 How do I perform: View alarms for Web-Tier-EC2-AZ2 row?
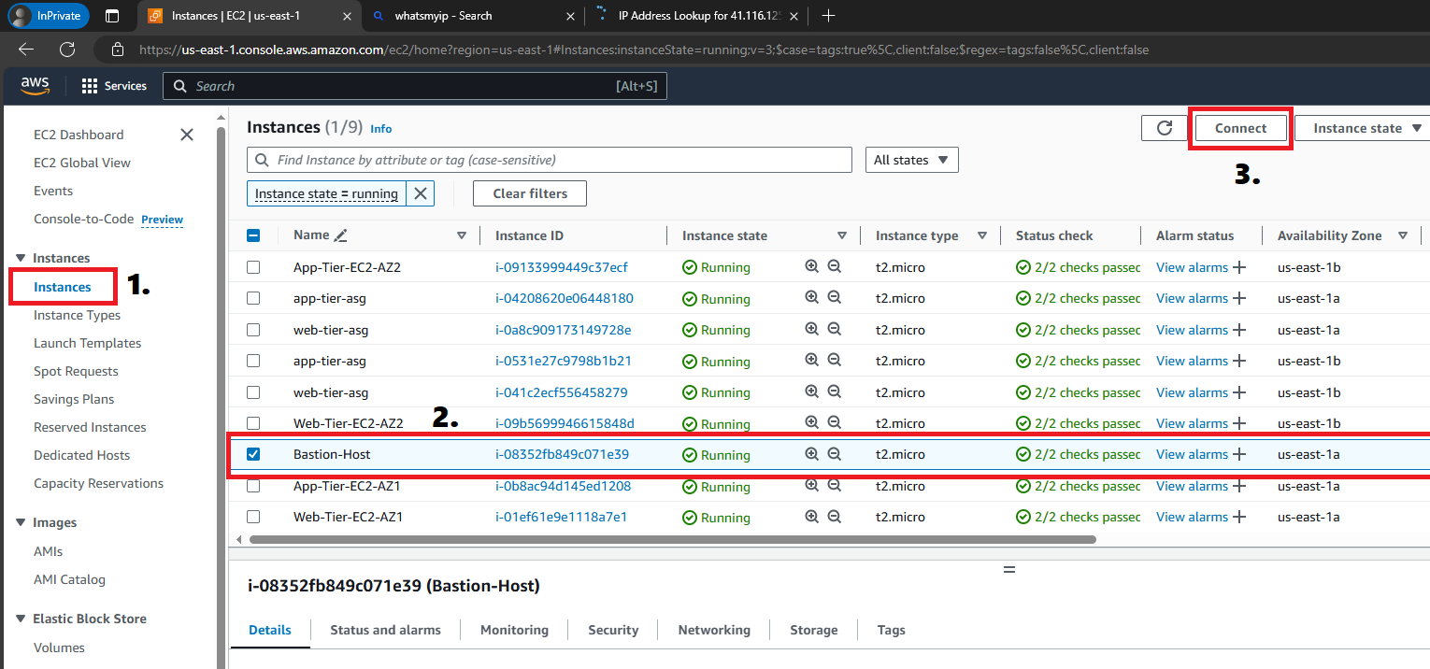1192,423
